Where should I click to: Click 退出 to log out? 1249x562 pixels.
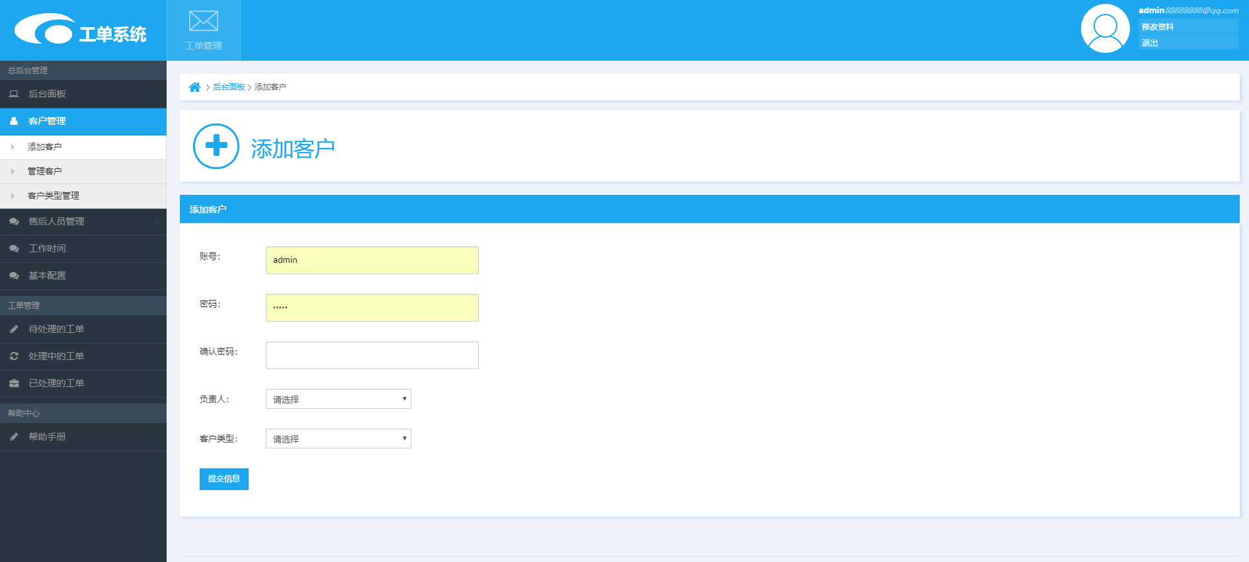coord(1150,43)
